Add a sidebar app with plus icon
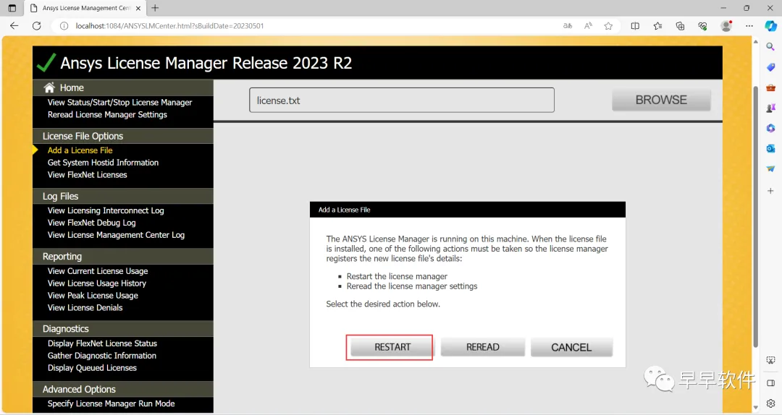The image size is (782, 415). [x=770, y=191]
